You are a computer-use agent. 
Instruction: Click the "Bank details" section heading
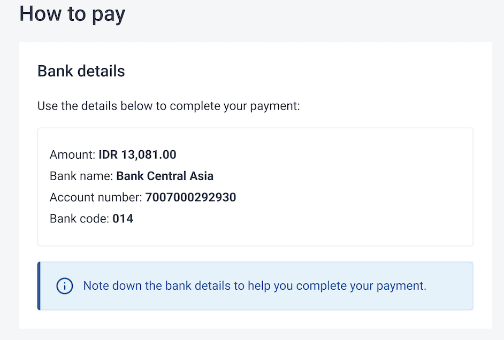(81, 71)
